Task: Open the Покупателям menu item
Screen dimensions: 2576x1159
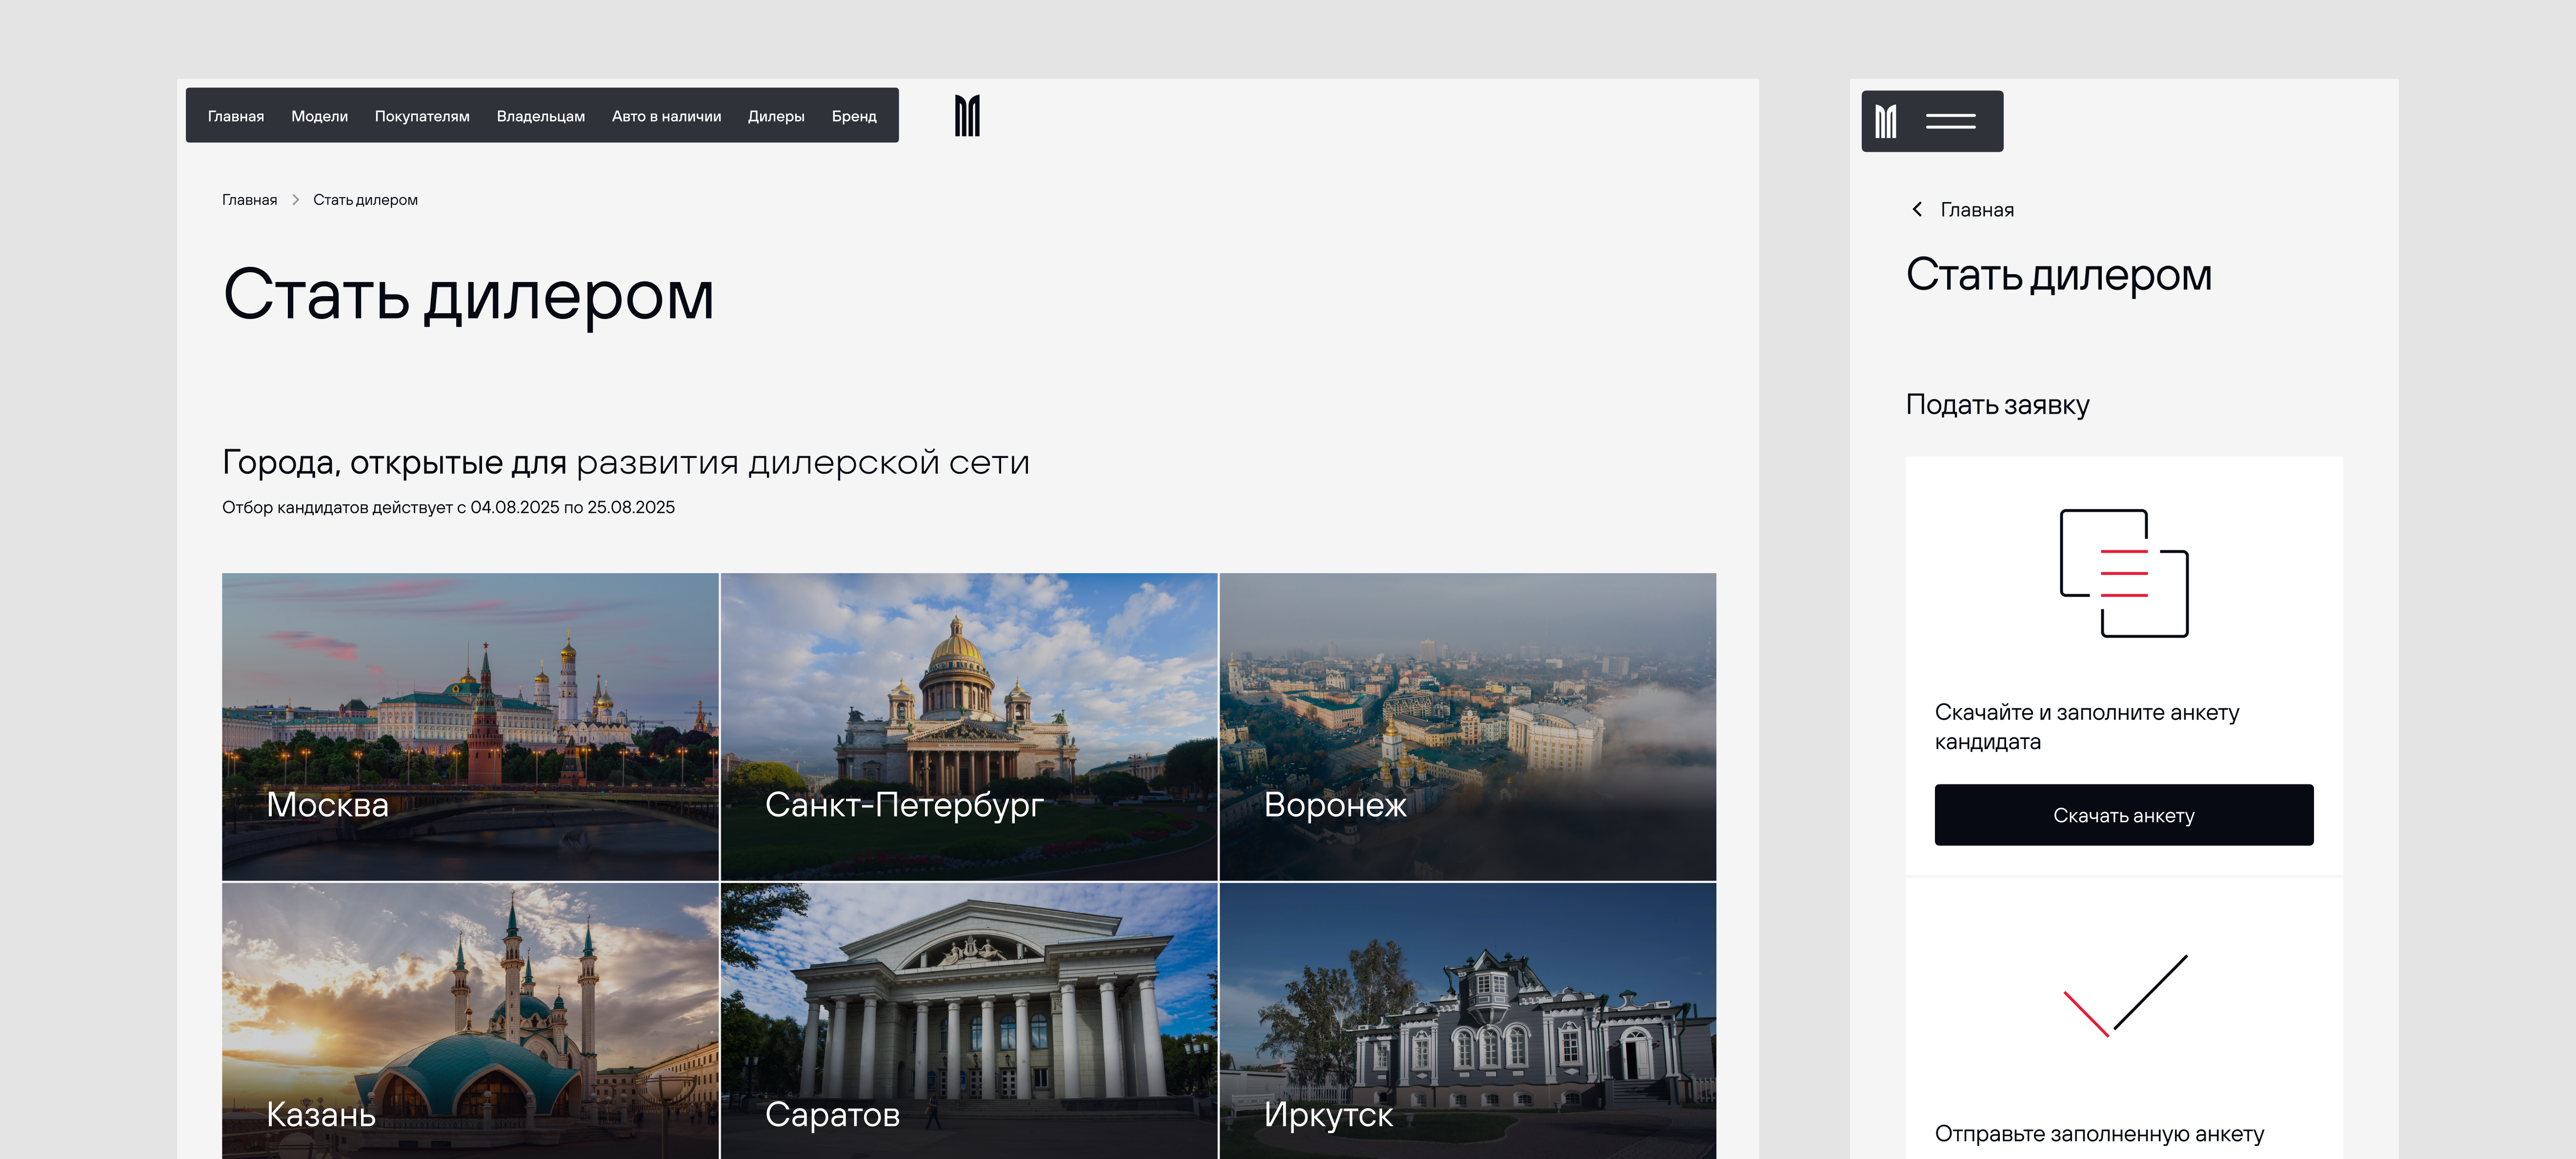Action: coord(422,116)
